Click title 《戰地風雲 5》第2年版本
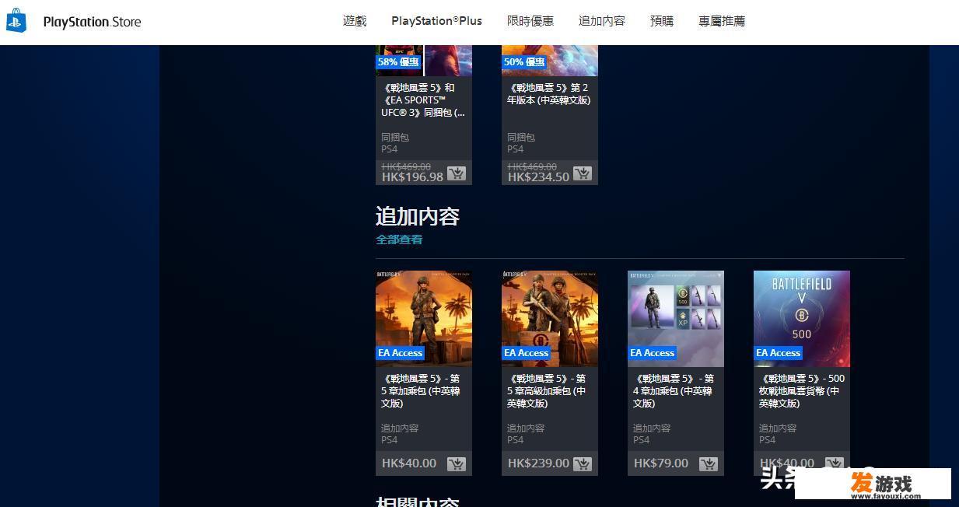 549,94
